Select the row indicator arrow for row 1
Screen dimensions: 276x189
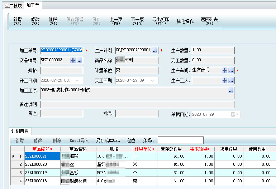[x=13, y=156]
